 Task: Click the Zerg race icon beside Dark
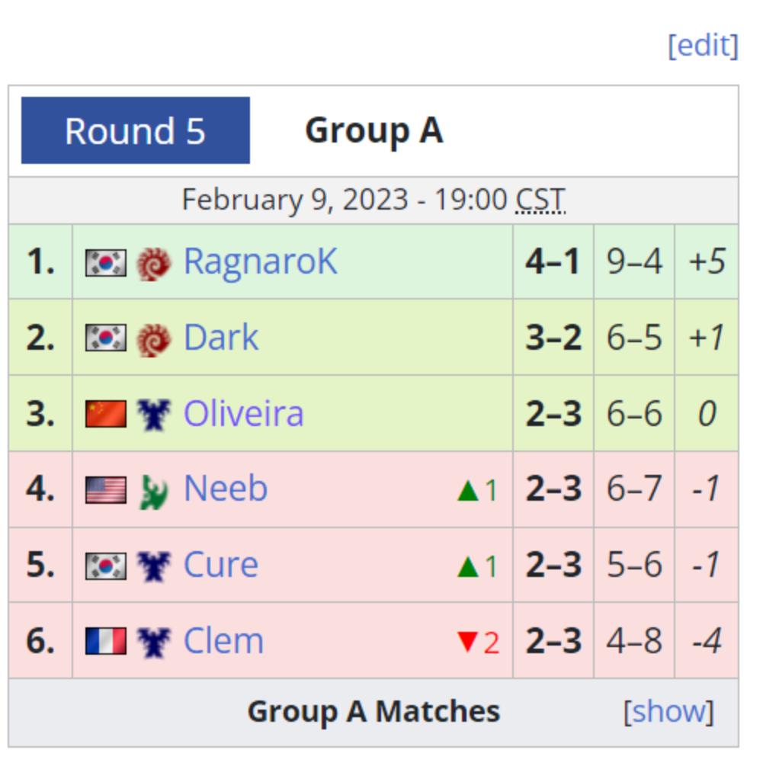[x=153, y=339]
